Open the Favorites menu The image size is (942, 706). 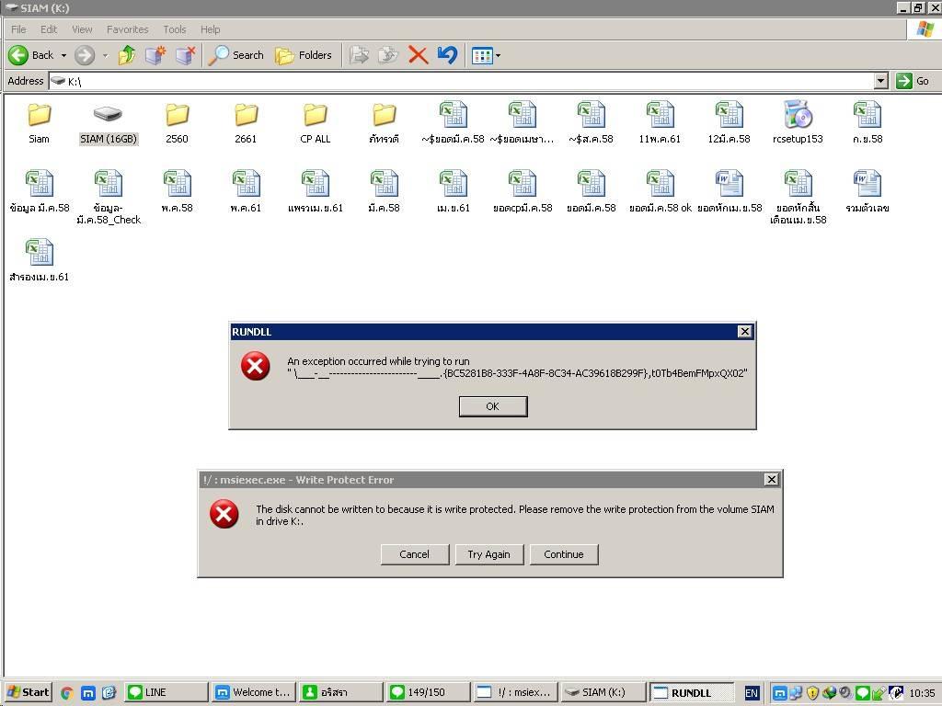[127, 29]
